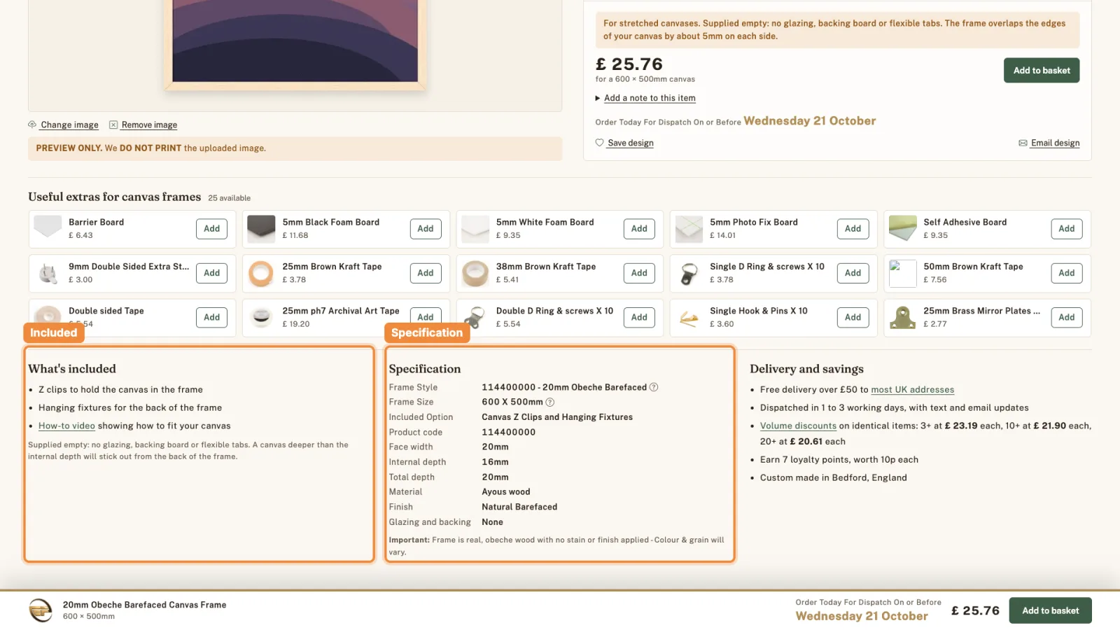Add 25mm Brass Mirror Plates extra
Viewport: 1120px width, 630px height.
(x=1066, y=317)
